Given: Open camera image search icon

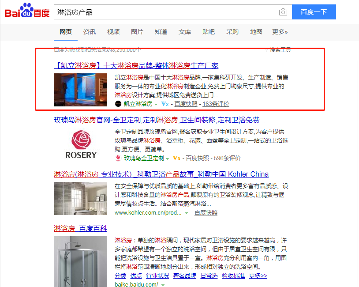Looking at the screenshot, I should 283,12.
